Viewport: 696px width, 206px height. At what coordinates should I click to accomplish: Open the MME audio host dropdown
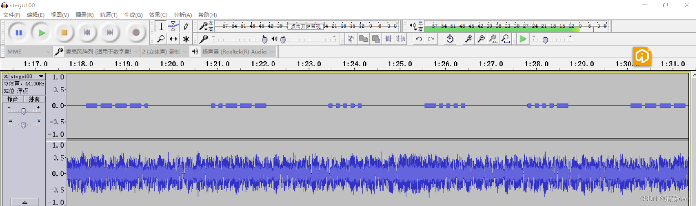pyautogui.click(x=29, y=52)
